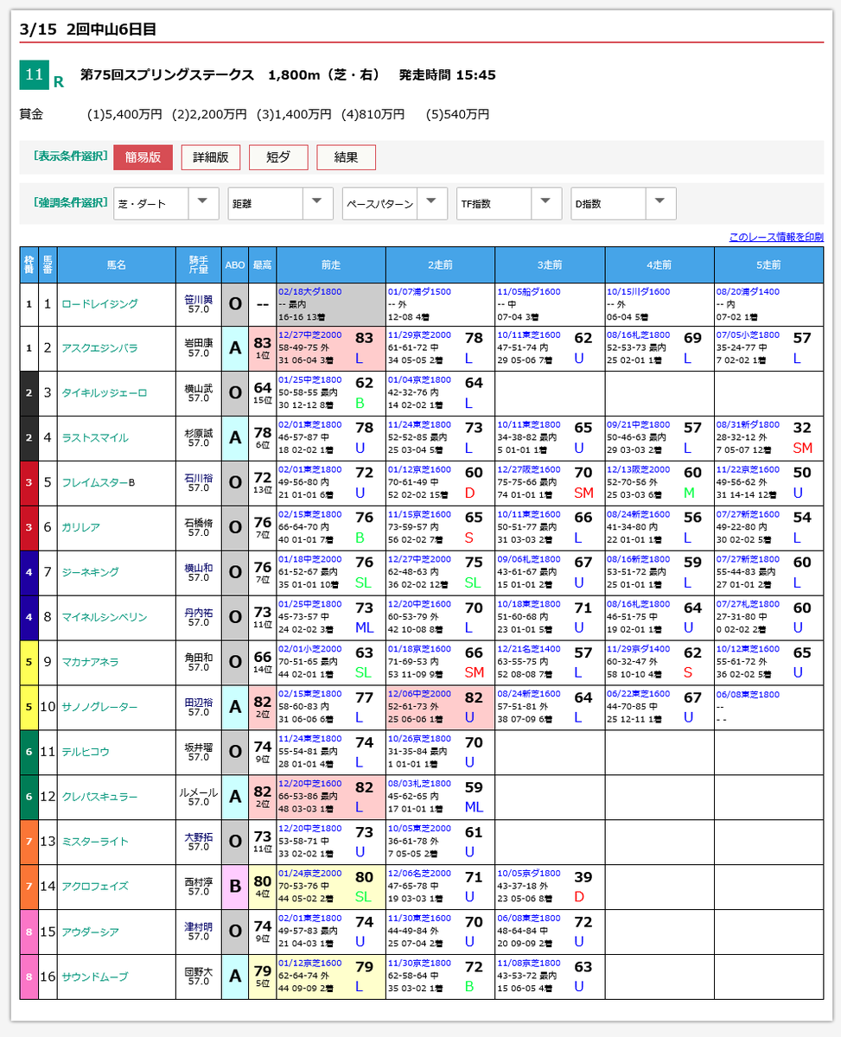The height and width of the screenshot is (1037, 841).
Task: Click jockey 石川裕 link
Action: [x=199, y=479]
